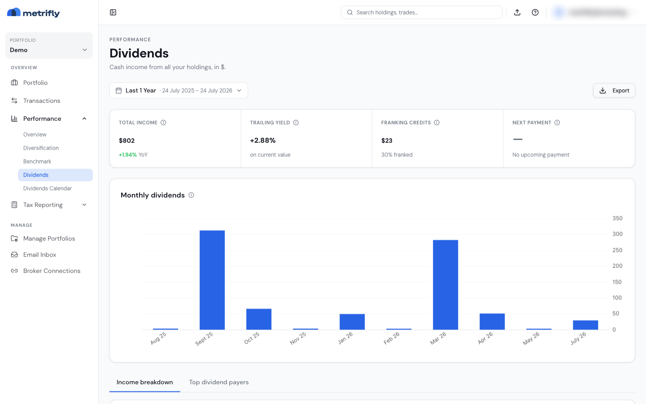Switch to Income breakdown tab

pyautogui.click(x=144, y=382)
